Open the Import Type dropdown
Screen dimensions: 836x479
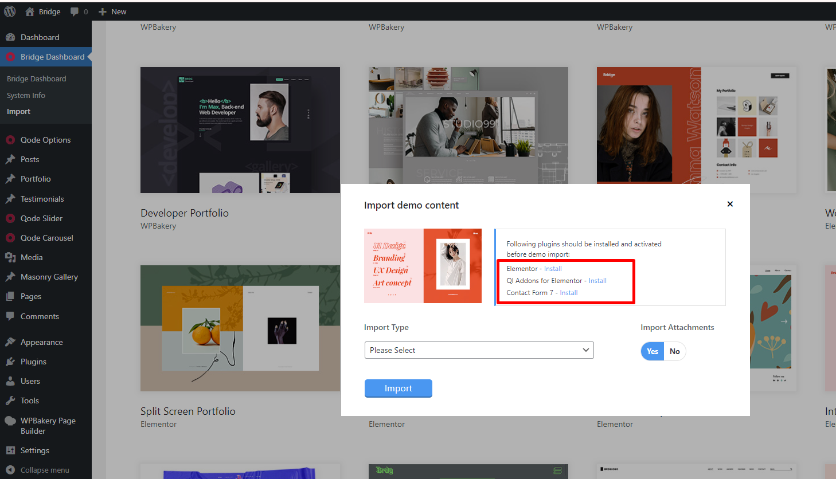[x=479, y=350]
